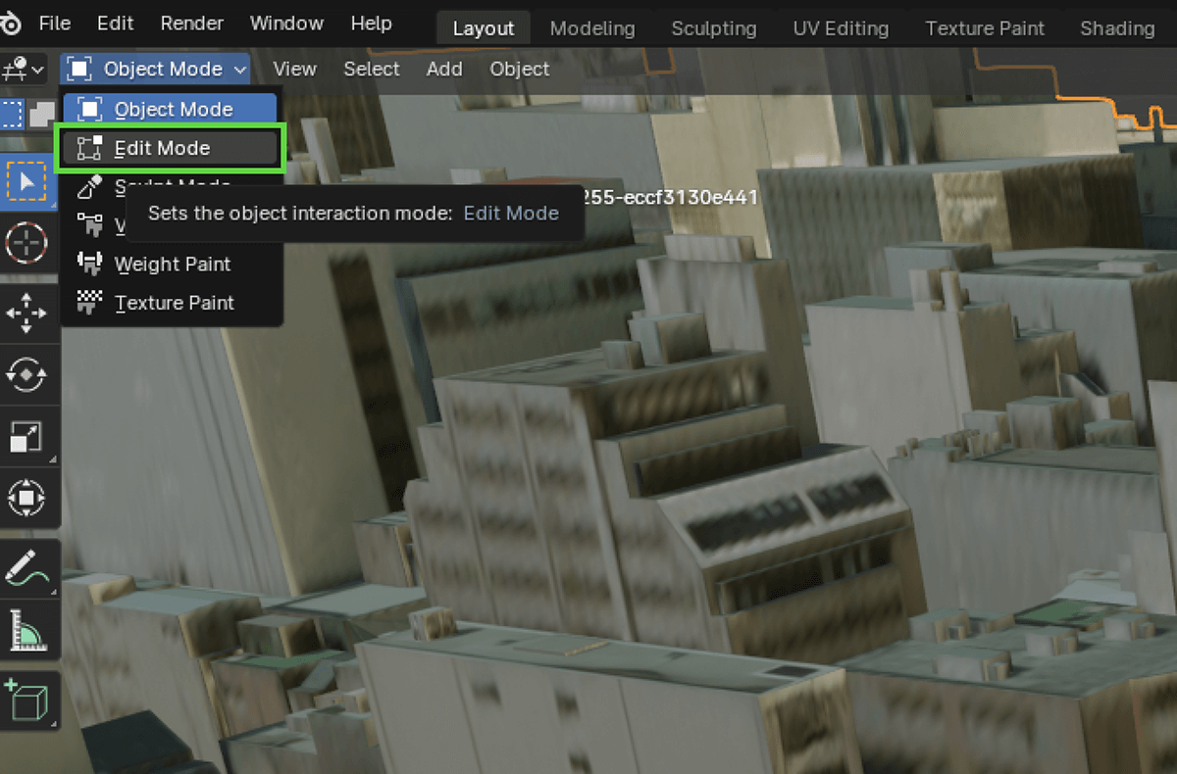The width and height of the screenshot is (1177, 774).
Task: Switch to the Layout workspace tab
Action: click(484, 28)
